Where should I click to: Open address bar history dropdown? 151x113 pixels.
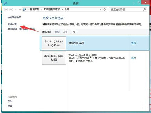pos(100,9)
